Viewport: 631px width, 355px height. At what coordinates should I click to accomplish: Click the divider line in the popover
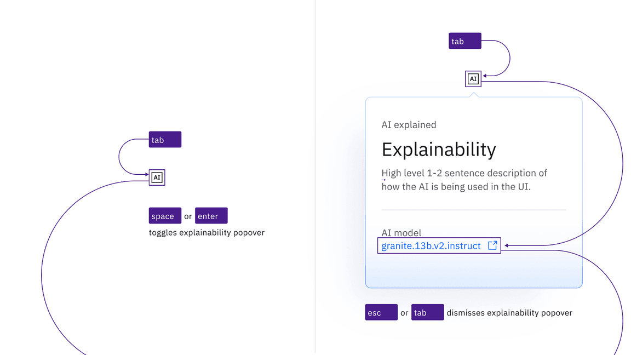coord(473,208)
